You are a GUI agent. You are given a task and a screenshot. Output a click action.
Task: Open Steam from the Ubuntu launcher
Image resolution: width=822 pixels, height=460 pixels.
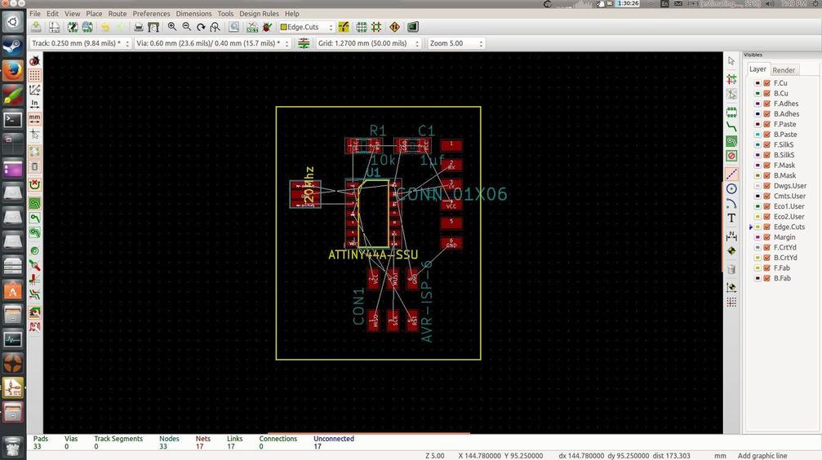click(12, 46)
